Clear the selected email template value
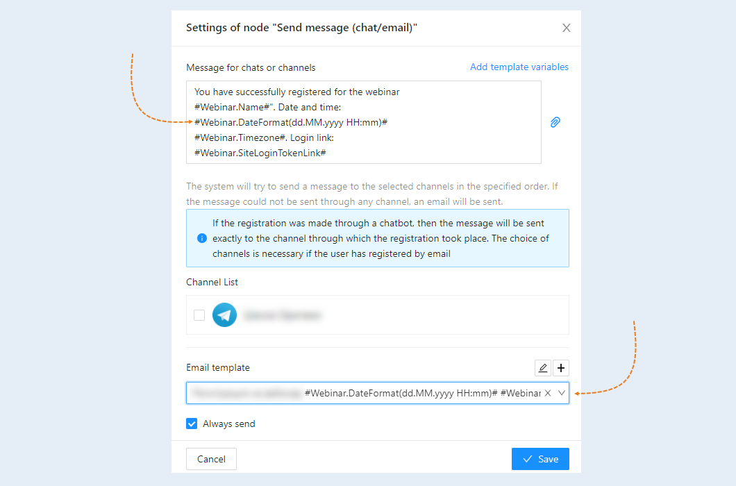This screenshot has height=486, width=736. point(548,393)
